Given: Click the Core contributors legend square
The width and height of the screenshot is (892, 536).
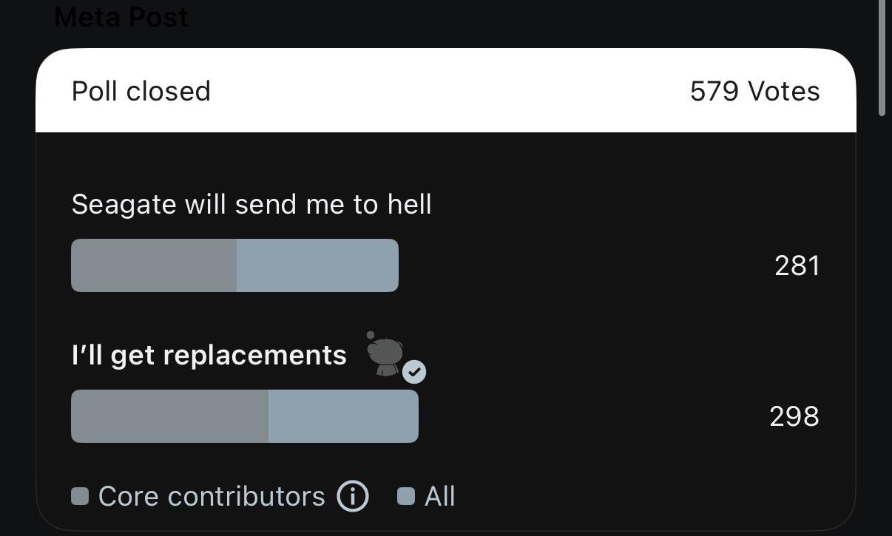Looking at the screenshot, I should (80, 496).
